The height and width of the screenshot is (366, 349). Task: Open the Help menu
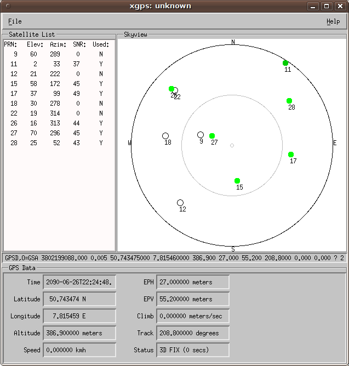[x=333, y=21]
